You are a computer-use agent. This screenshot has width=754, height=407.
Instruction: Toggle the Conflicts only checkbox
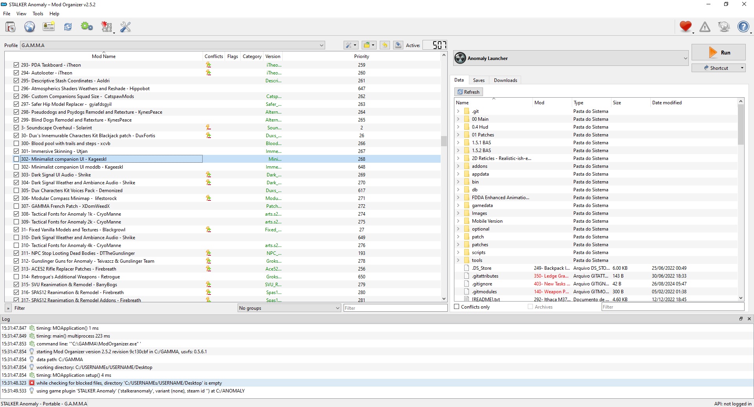pyautogui.click(x=457, y=307)
